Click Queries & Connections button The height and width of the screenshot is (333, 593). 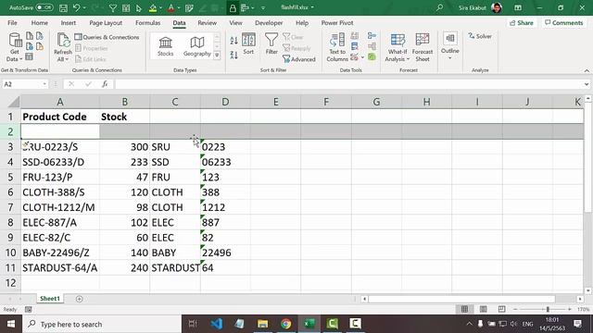(x=107, y=37)
